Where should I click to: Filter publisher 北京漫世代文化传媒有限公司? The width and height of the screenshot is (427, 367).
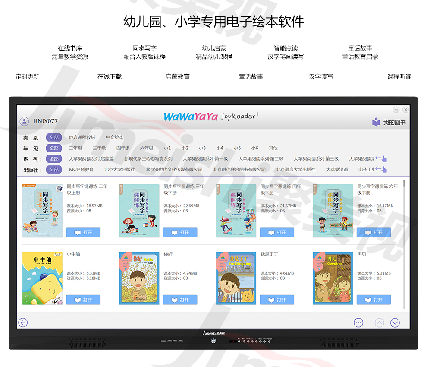pos(174,169)
